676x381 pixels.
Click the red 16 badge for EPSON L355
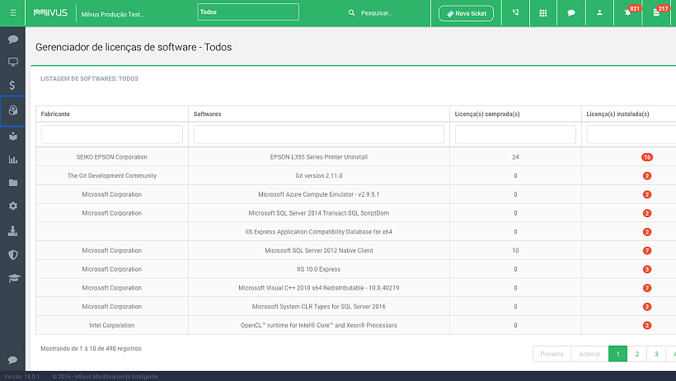pyautogui.click(x=646, y=157)
